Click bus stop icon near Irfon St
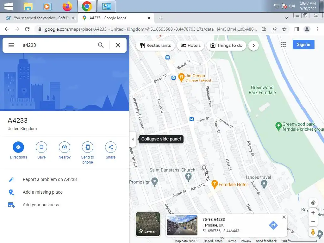 (x=191, y=119)
